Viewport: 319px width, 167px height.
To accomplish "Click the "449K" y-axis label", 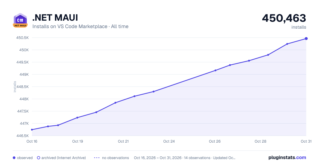I will click(24, 74).
